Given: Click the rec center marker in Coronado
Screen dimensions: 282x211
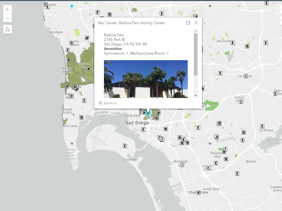Looking at the screenshot, I should (125, 146).
